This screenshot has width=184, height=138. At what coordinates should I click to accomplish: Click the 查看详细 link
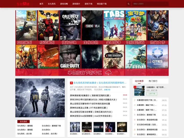coord(107,90)
